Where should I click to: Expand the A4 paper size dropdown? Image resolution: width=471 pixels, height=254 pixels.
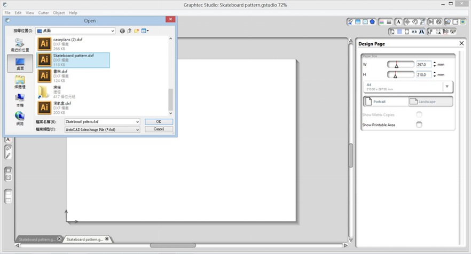(x=447, y=87)
